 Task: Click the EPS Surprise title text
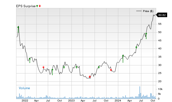(x=26, y=6)
